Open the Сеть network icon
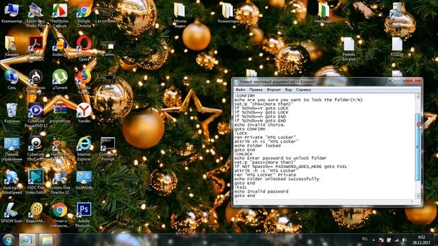The height and width of the screenshot is (246, 438). 12,79
